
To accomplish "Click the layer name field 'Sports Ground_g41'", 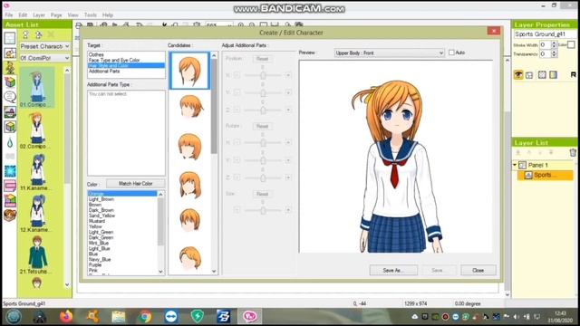I will tap(546, 34).
